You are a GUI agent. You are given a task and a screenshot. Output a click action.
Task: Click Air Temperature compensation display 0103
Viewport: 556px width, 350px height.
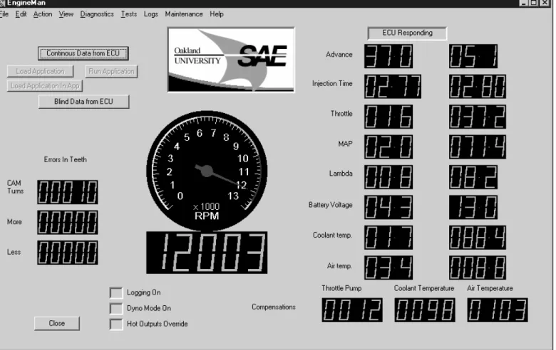498,310
